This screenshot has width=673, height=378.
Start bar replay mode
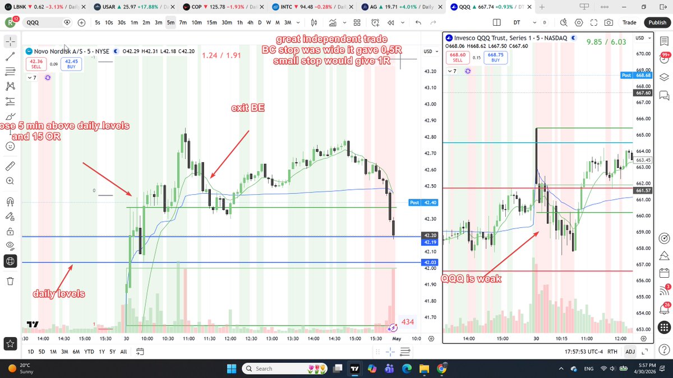(x=390, y=23)
